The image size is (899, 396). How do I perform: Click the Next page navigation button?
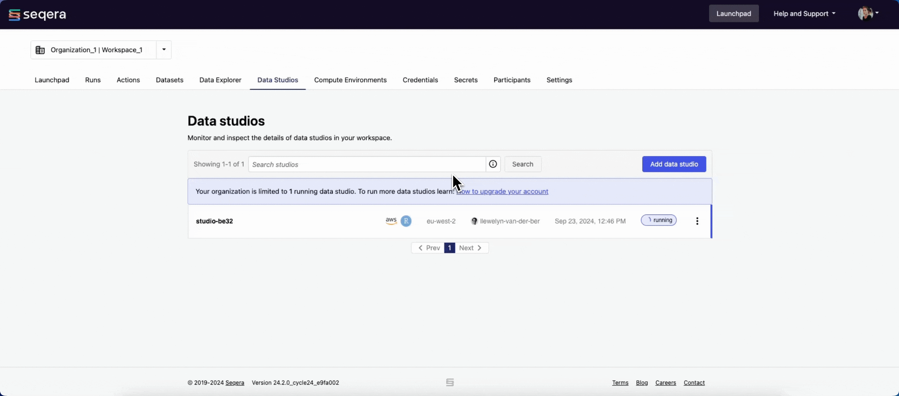pos(470,247)
